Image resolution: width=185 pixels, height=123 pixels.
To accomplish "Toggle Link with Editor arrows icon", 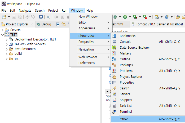I will (x=63, y=24).
